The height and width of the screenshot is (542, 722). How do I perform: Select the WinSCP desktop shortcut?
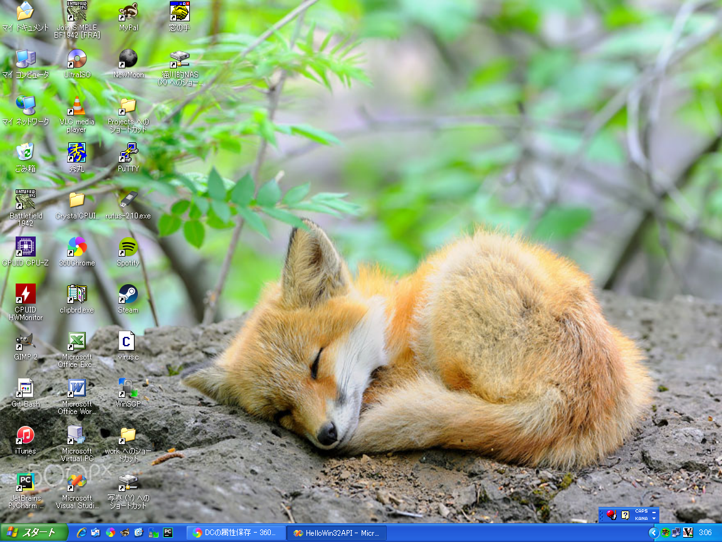(128, 393)
